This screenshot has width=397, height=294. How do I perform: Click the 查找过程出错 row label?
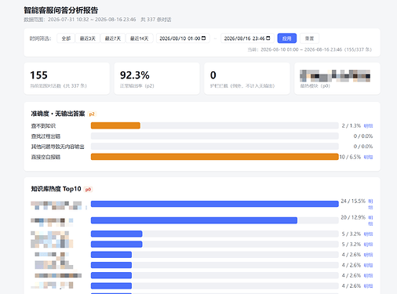[x=46, y=136]
